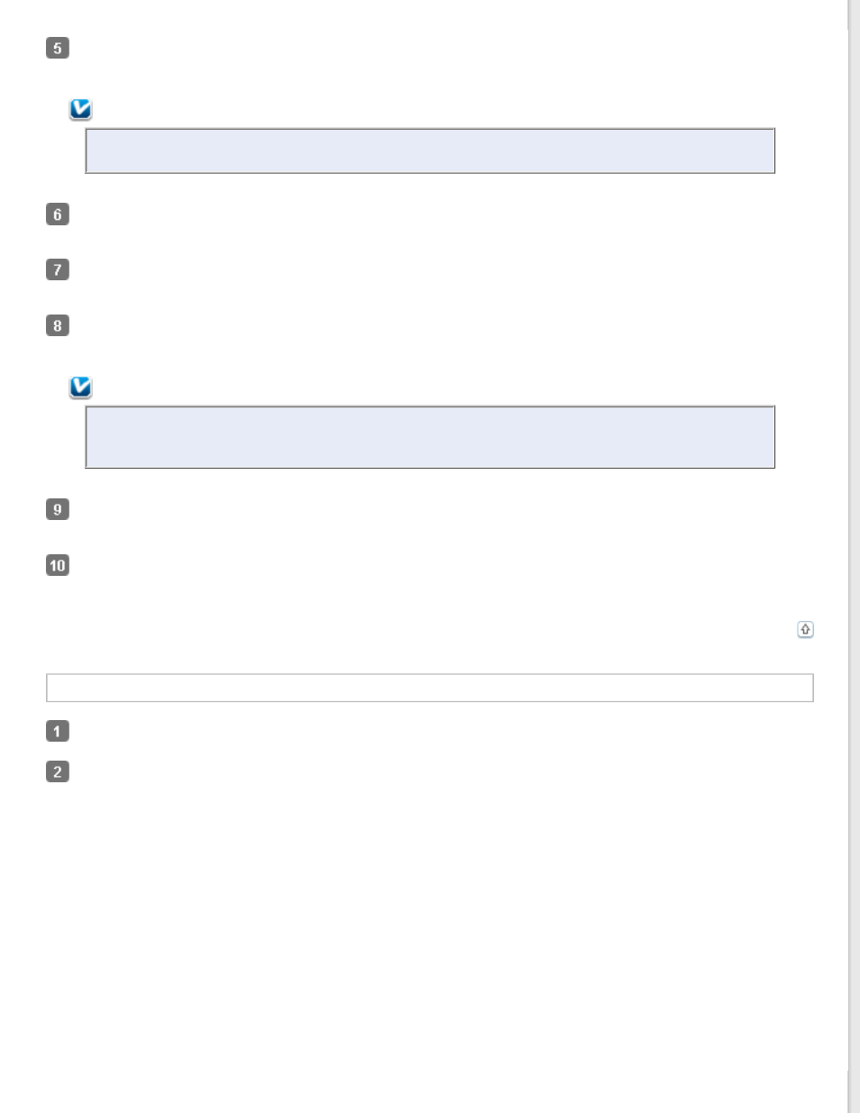Select the step 2 badge in lower section
Screen dimensions: 860x1113
click(58, 771)
